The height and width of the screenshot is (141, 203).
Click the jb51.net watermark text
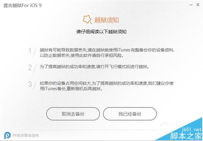(x=192, y=130)
